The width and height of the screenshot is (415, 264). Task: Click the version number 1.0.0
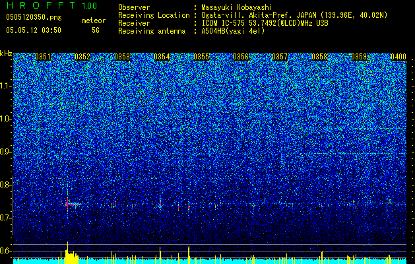(89, 6)
